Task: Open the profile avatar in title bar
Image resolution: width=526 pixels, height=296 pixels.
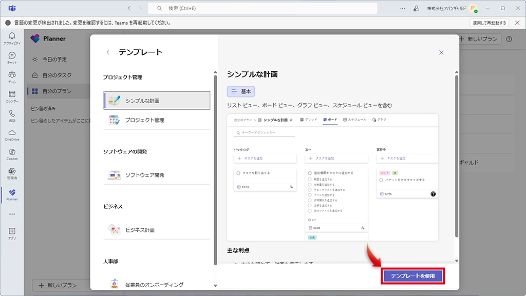Action: click(x=473, y=8)
